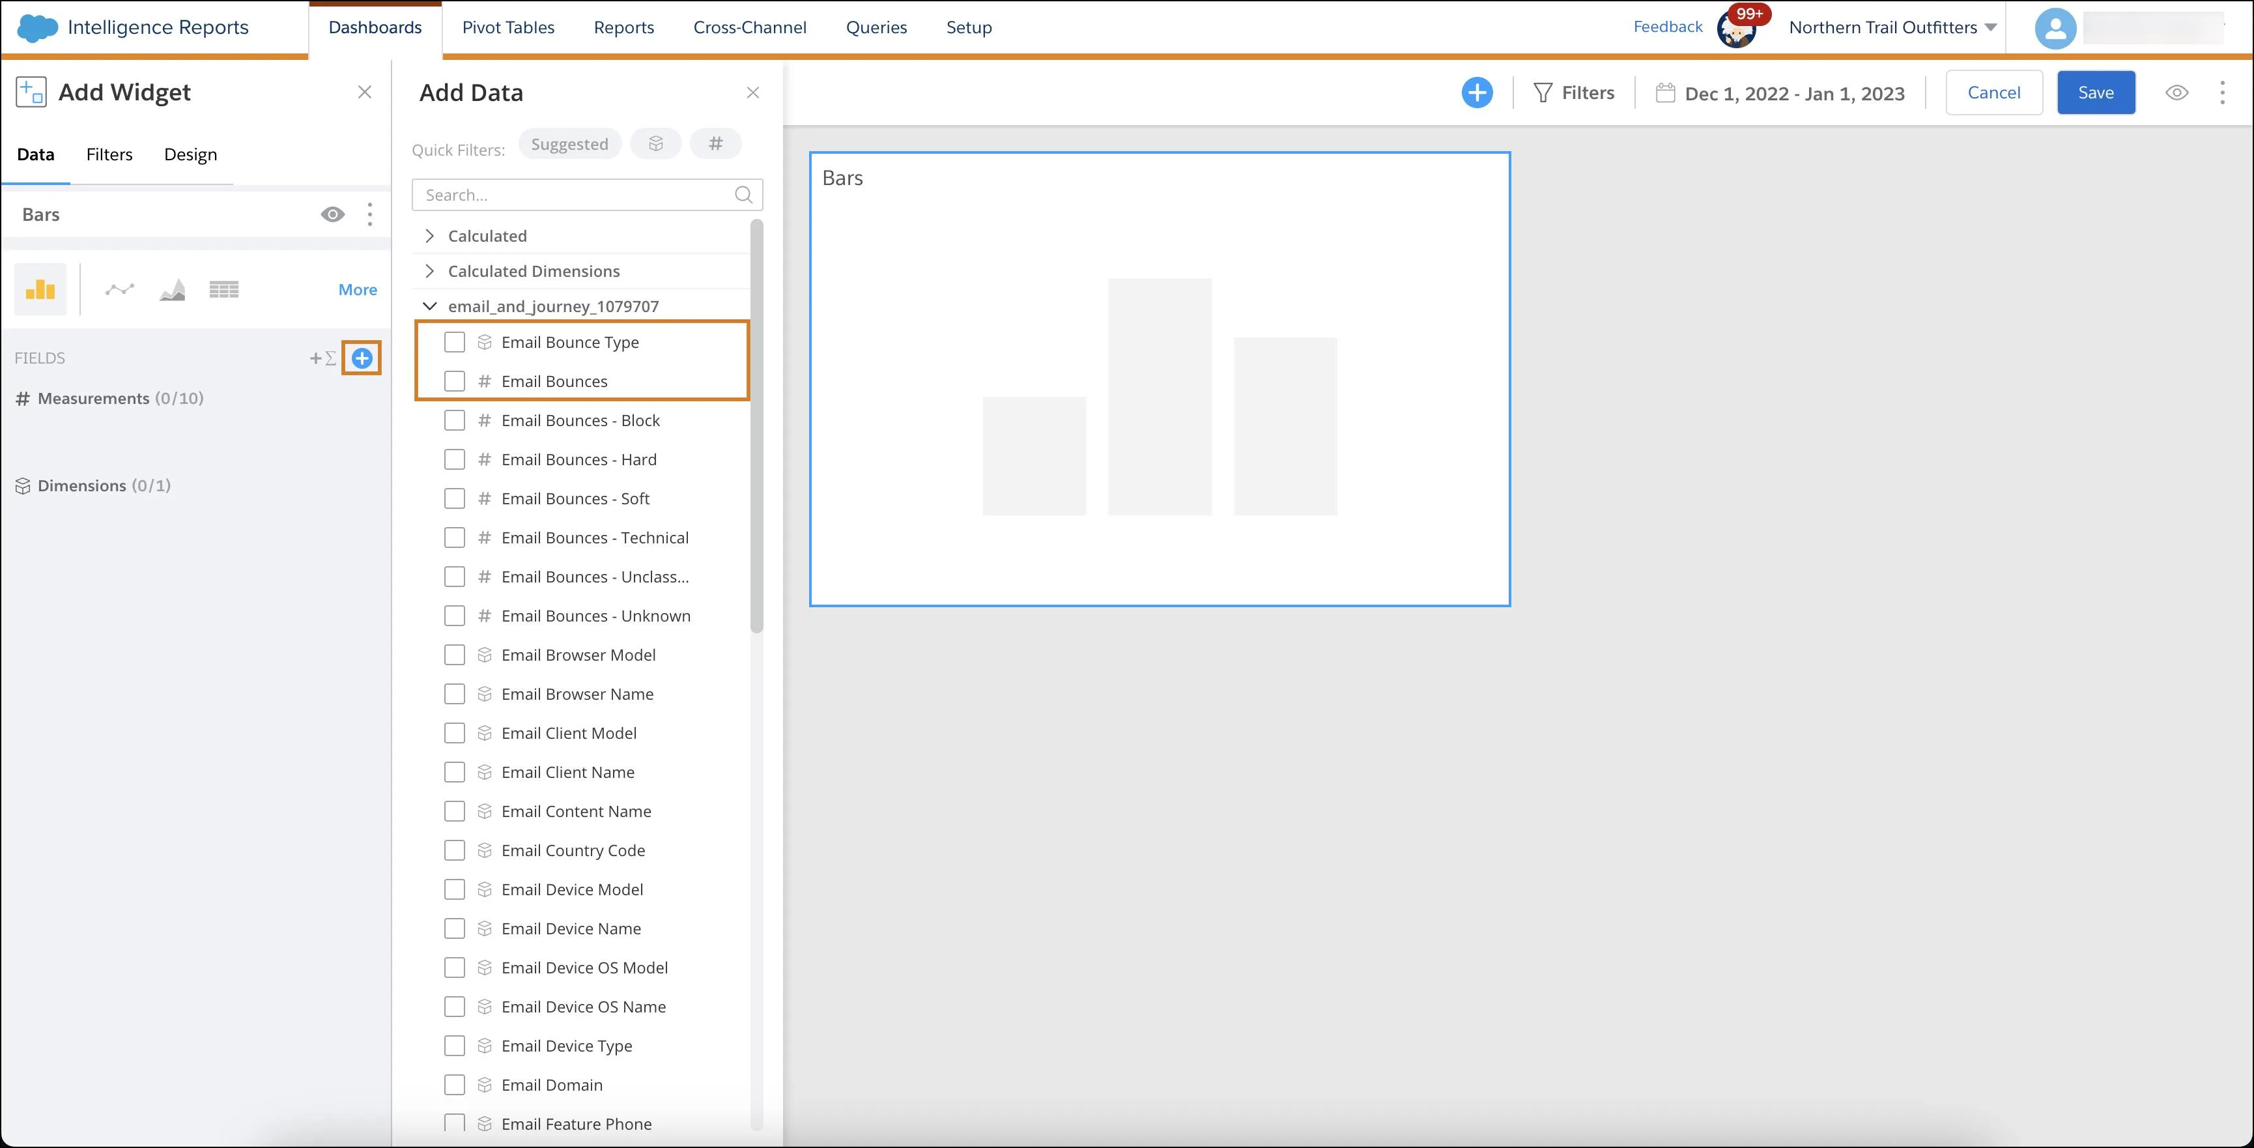
Task: Switch to the Filters tab in Add Widget
Action: point(110,154)
